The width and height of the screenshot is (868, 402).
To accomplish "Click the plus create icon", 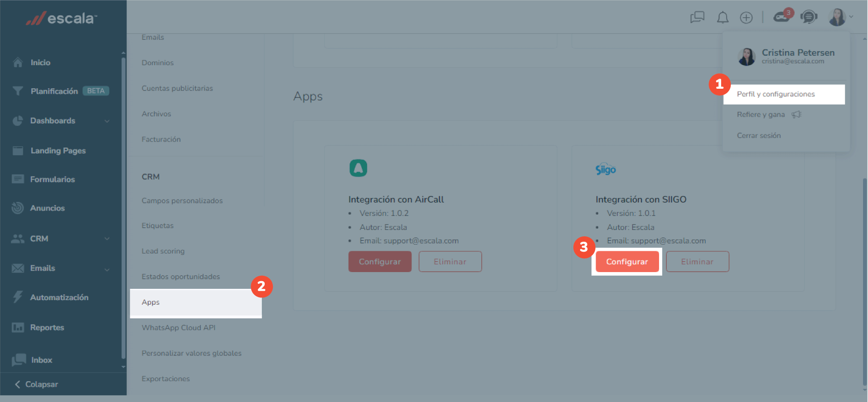I will coord(746,18).
